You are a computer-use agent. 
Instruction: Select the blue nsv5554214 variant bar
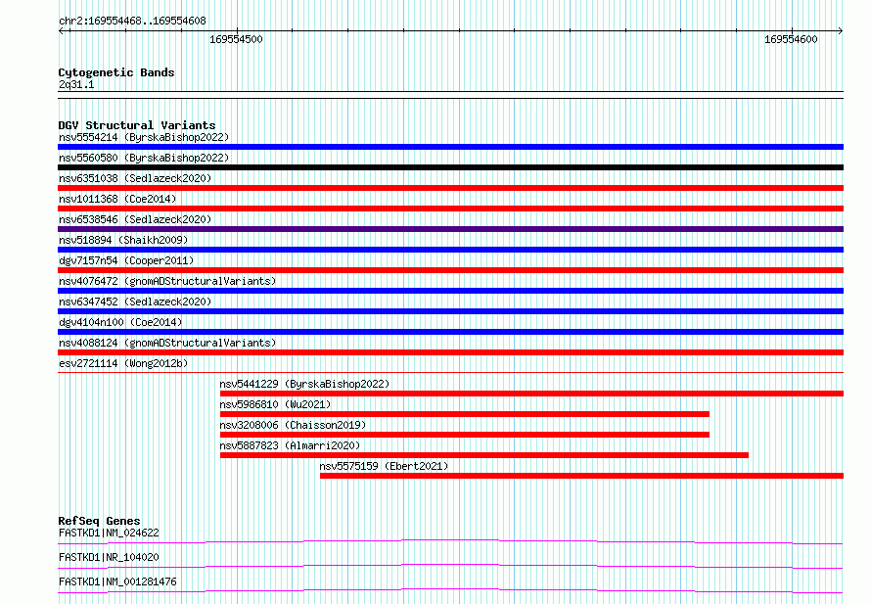(450, 147)
